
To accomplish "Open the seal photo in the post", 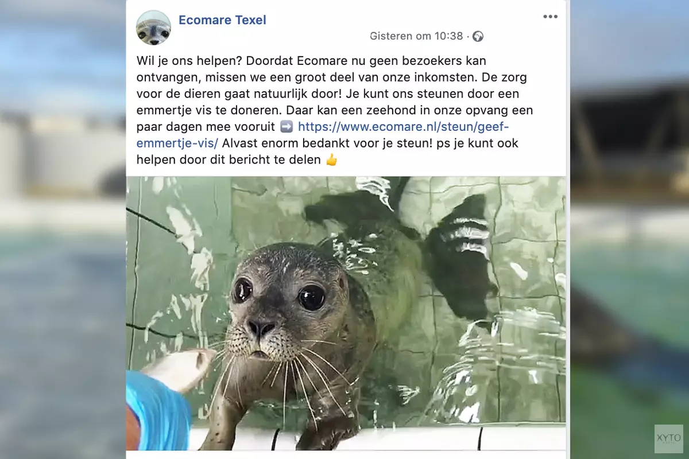I will click(346, 313).
